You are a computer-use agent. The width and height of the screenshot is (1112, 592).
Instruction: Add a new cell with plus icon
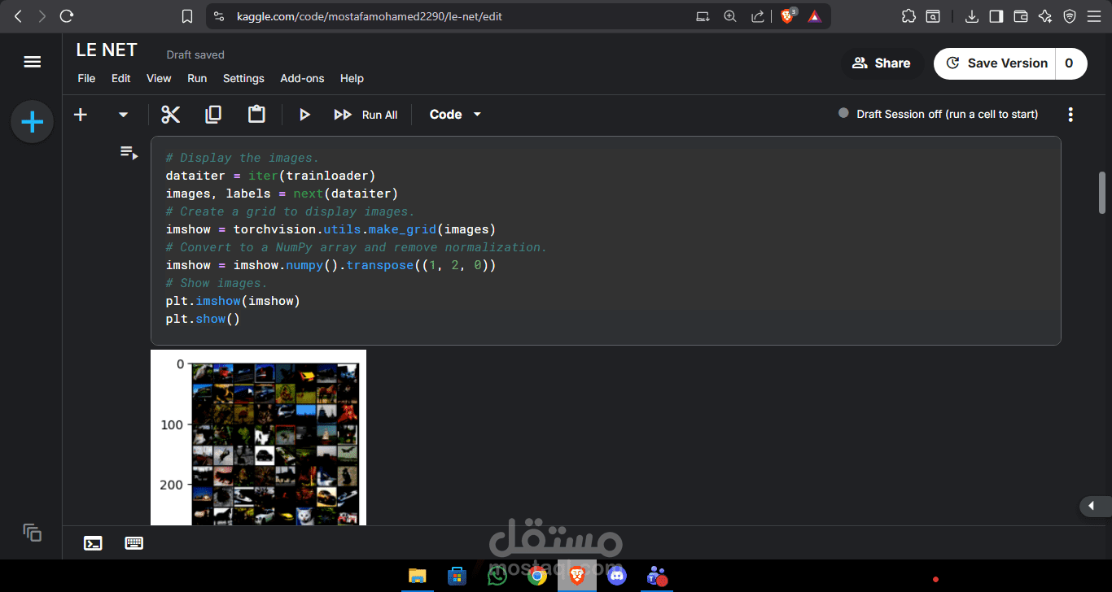(x=81, y=115)
